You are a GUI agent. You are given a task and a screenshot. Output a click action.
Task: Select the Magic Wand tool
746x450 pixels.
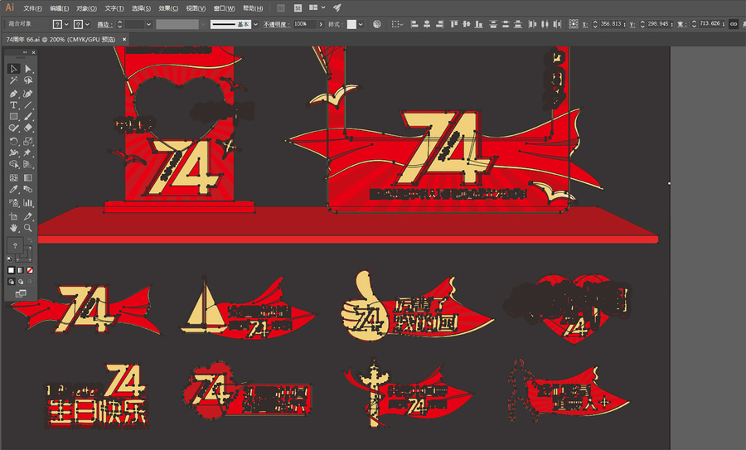14,81
